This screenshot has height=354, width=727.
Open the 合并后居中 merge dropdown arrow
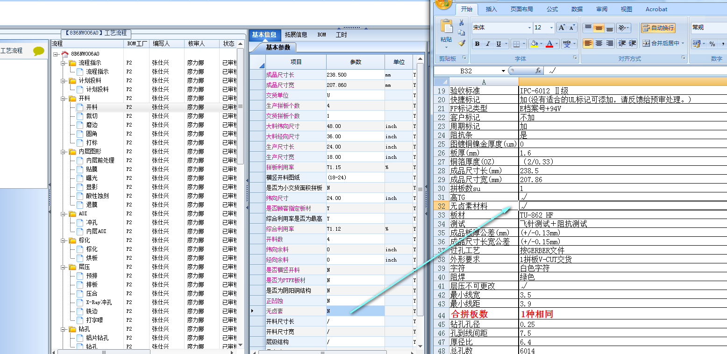click(x=683, y=43)
